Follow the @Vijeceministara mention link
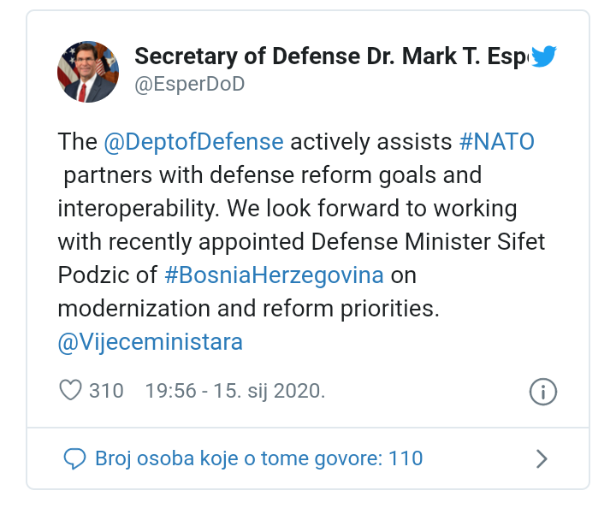This screenshot has width=616, height=514. 150,342
